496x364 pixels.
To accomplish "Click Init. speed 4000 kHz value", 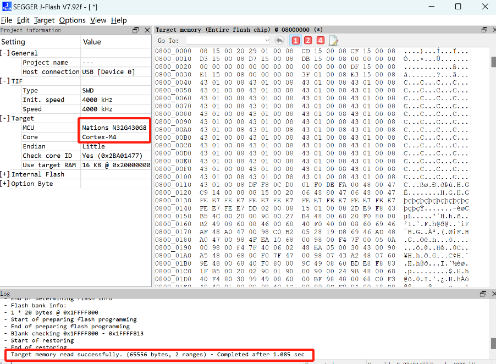I will coord(97,100).
